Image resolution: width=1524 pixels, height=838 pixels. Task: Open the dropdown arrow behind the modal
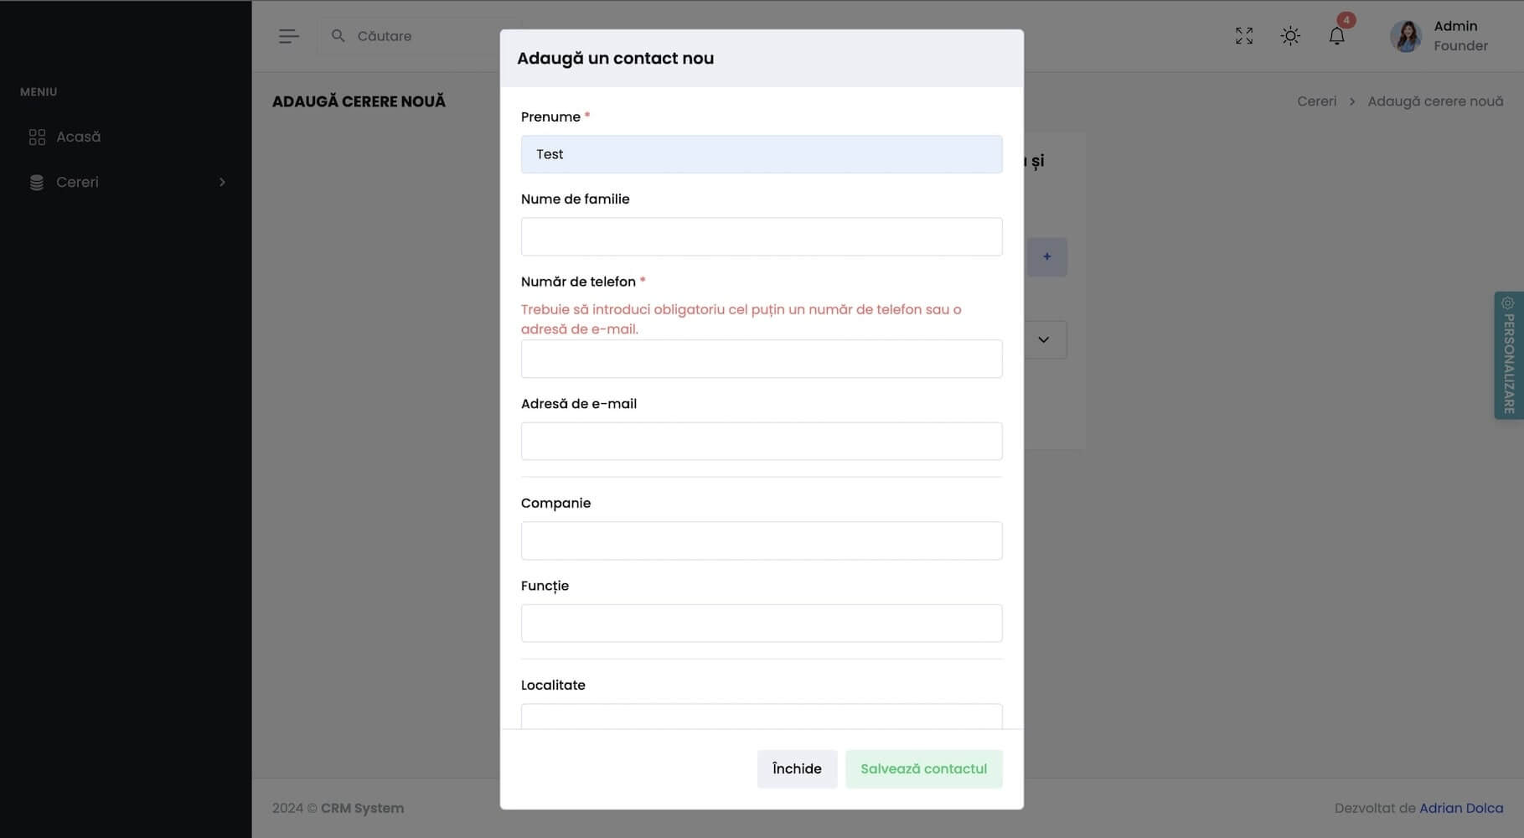pos(1044,339)
